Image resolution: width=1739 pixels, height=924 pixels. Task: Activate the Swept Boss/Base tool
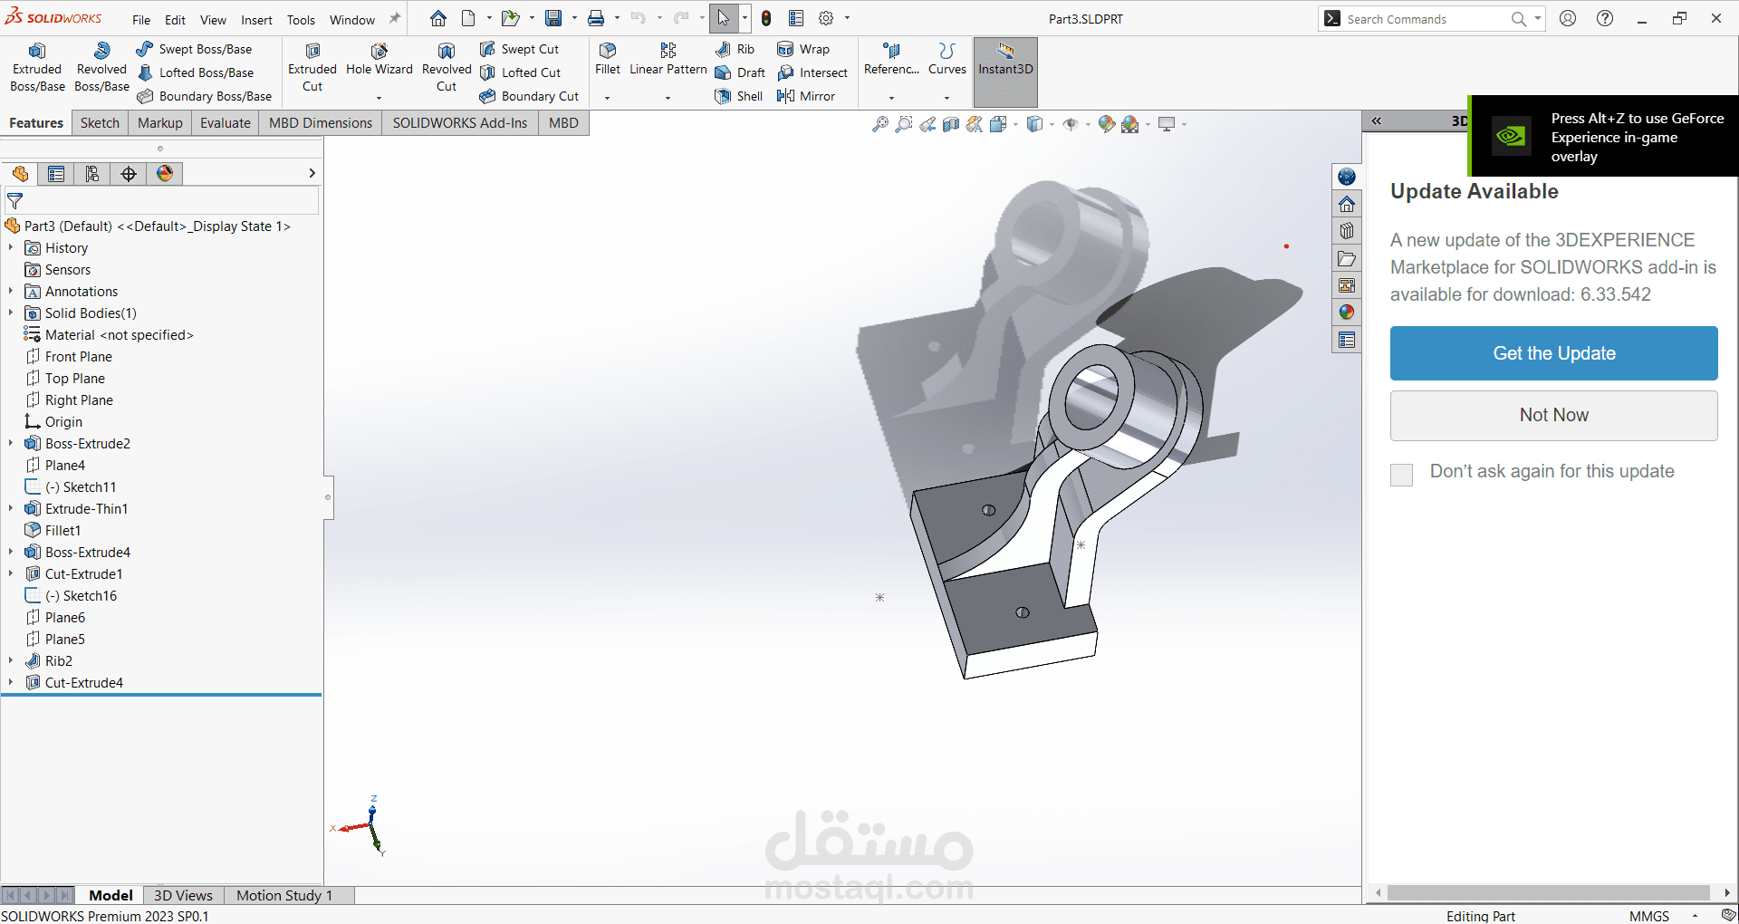click(x=195, y=49)
